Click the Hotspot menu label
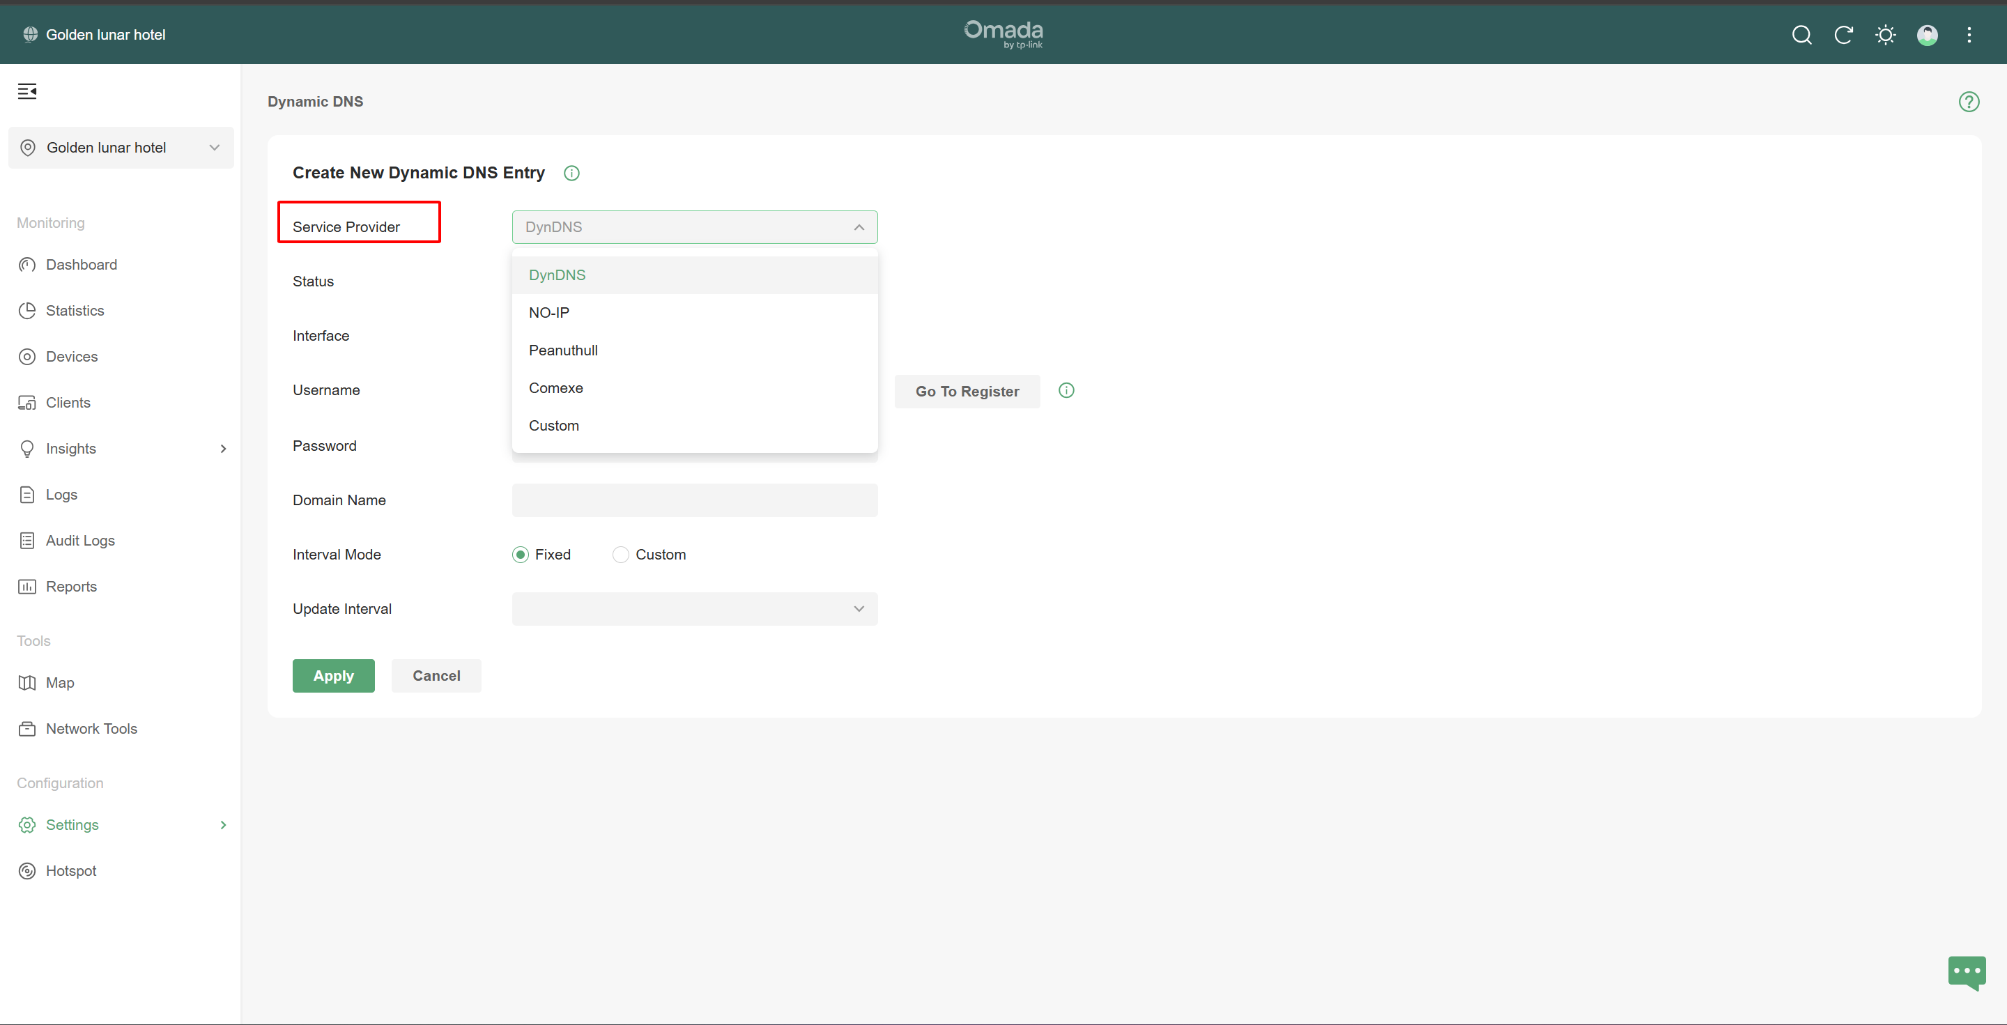 coord(71,871)
